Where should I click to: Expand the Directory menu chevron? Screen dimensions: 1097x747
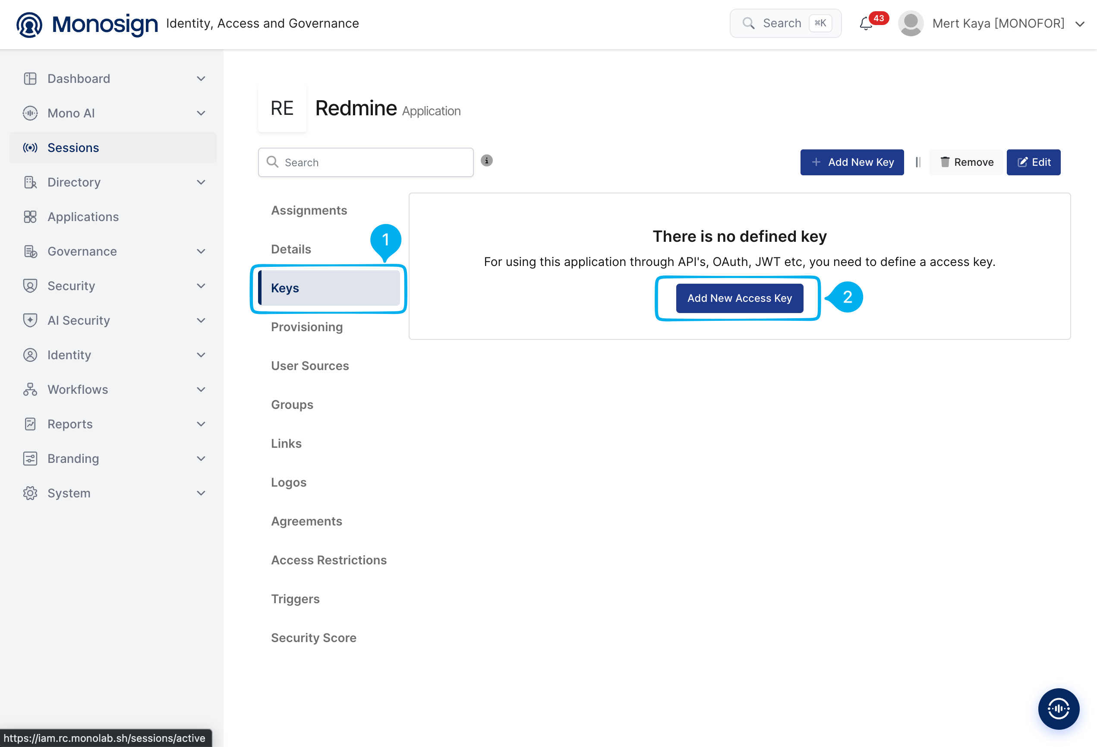point(201,182)
